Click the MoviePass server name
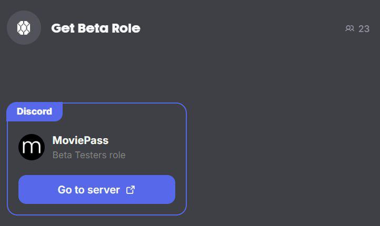The image size is (380, 226). click(81, 140)
